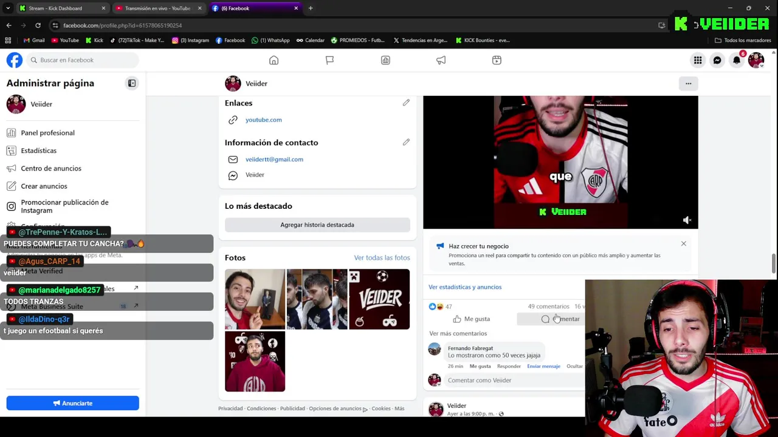This screenshot has width=778, height=437.
Task: Open Calendar bookmark
Action: pos(311,40)
